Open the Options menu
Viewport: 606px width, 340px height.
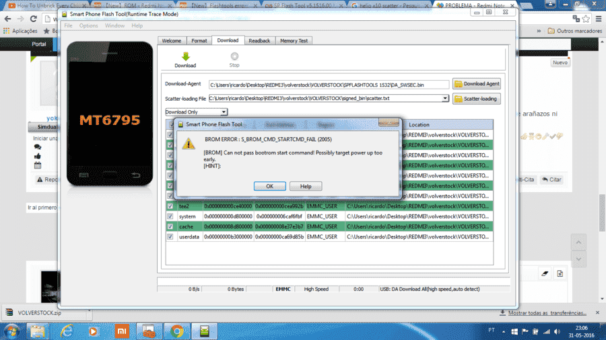click(88, 26)
